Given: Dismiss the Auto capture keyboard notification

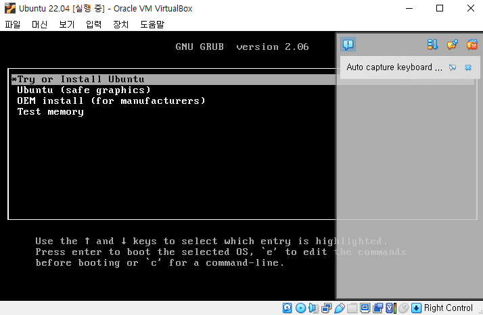Looking at the screenshot, I should pyautogui.click(x=468, y=67).
